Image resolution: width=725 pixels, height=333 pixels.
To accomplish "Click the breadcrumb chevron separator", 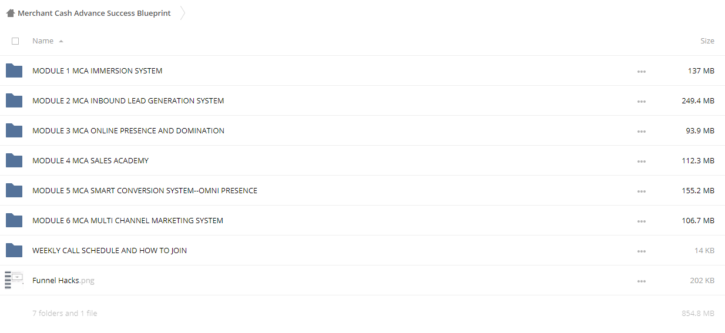I will click(183, 13).
